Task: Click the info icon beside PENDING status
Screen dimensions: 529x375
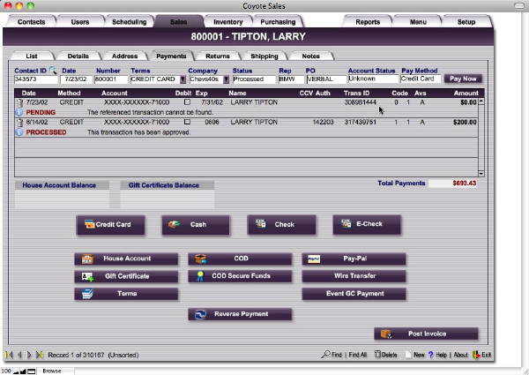Action: pyautogui.click(x=19, y=112)
